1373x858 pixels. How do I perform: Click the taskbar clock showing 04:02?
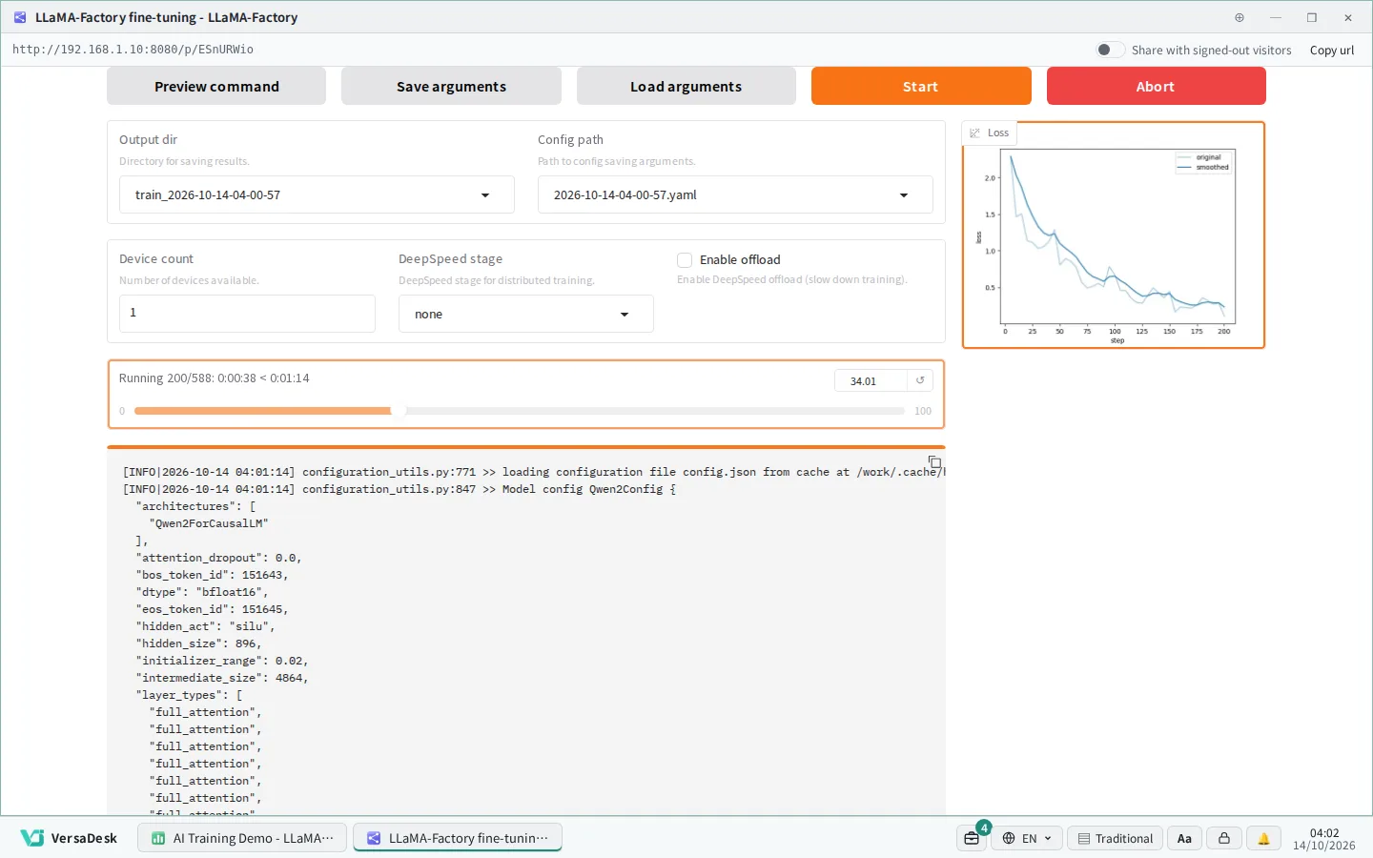pos(1323,838)
